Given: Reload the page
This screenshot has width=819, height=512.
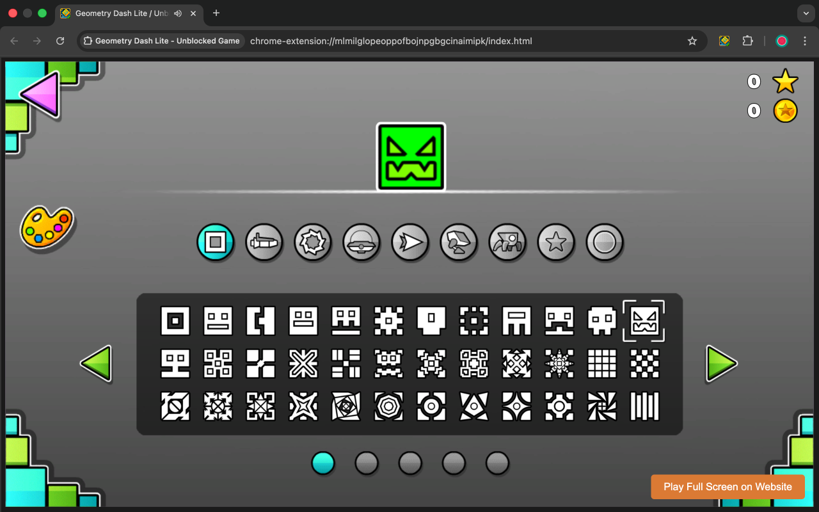Looking at the screenshot, I should [60, 41].
